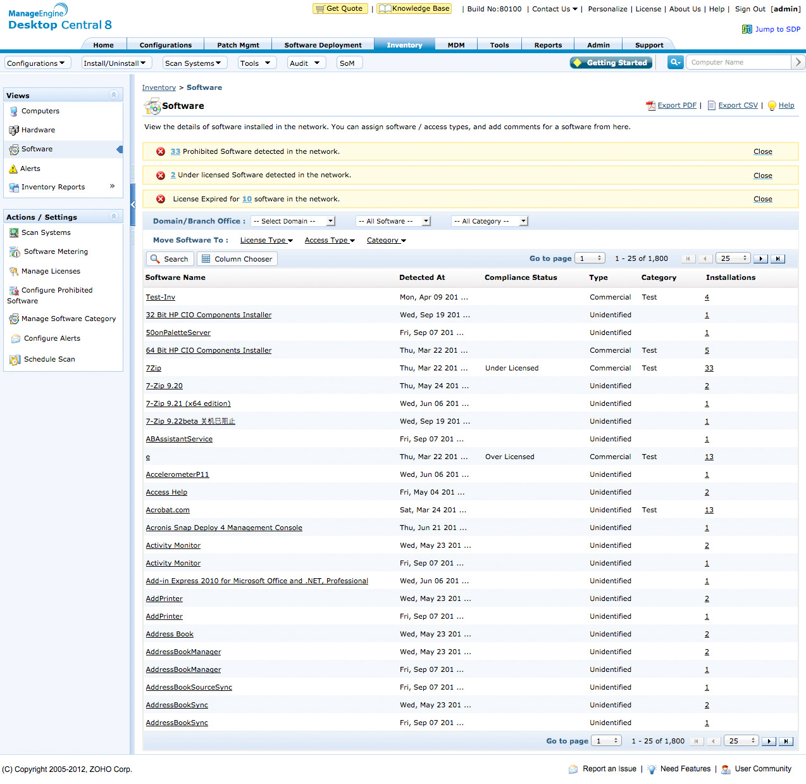
Task: Open the Install/Uninstall submenu
Action: click(x=117, y=63)
